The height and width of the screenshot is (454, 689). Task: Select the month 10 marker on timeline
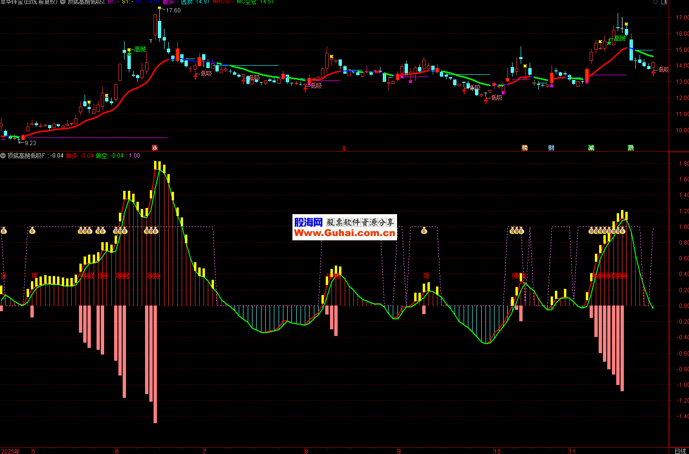[497, 451]
